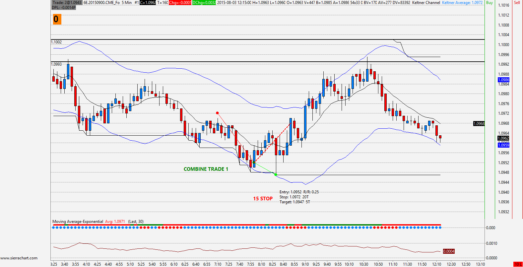Click the black 1.0962 last price marker
This screenshot has width=523, height=267.
[503, 138]
